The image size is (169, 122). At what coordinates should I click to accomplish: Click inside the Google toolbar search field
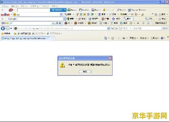click(40, 19)
